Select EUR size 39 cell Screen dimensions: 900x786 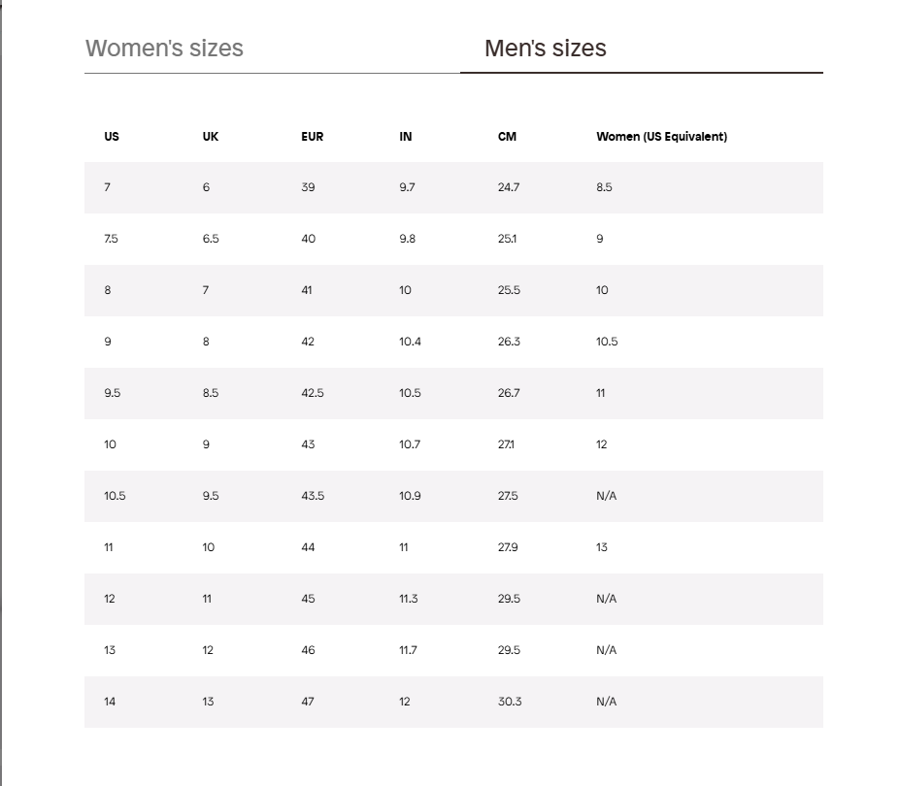click(308, 187)
